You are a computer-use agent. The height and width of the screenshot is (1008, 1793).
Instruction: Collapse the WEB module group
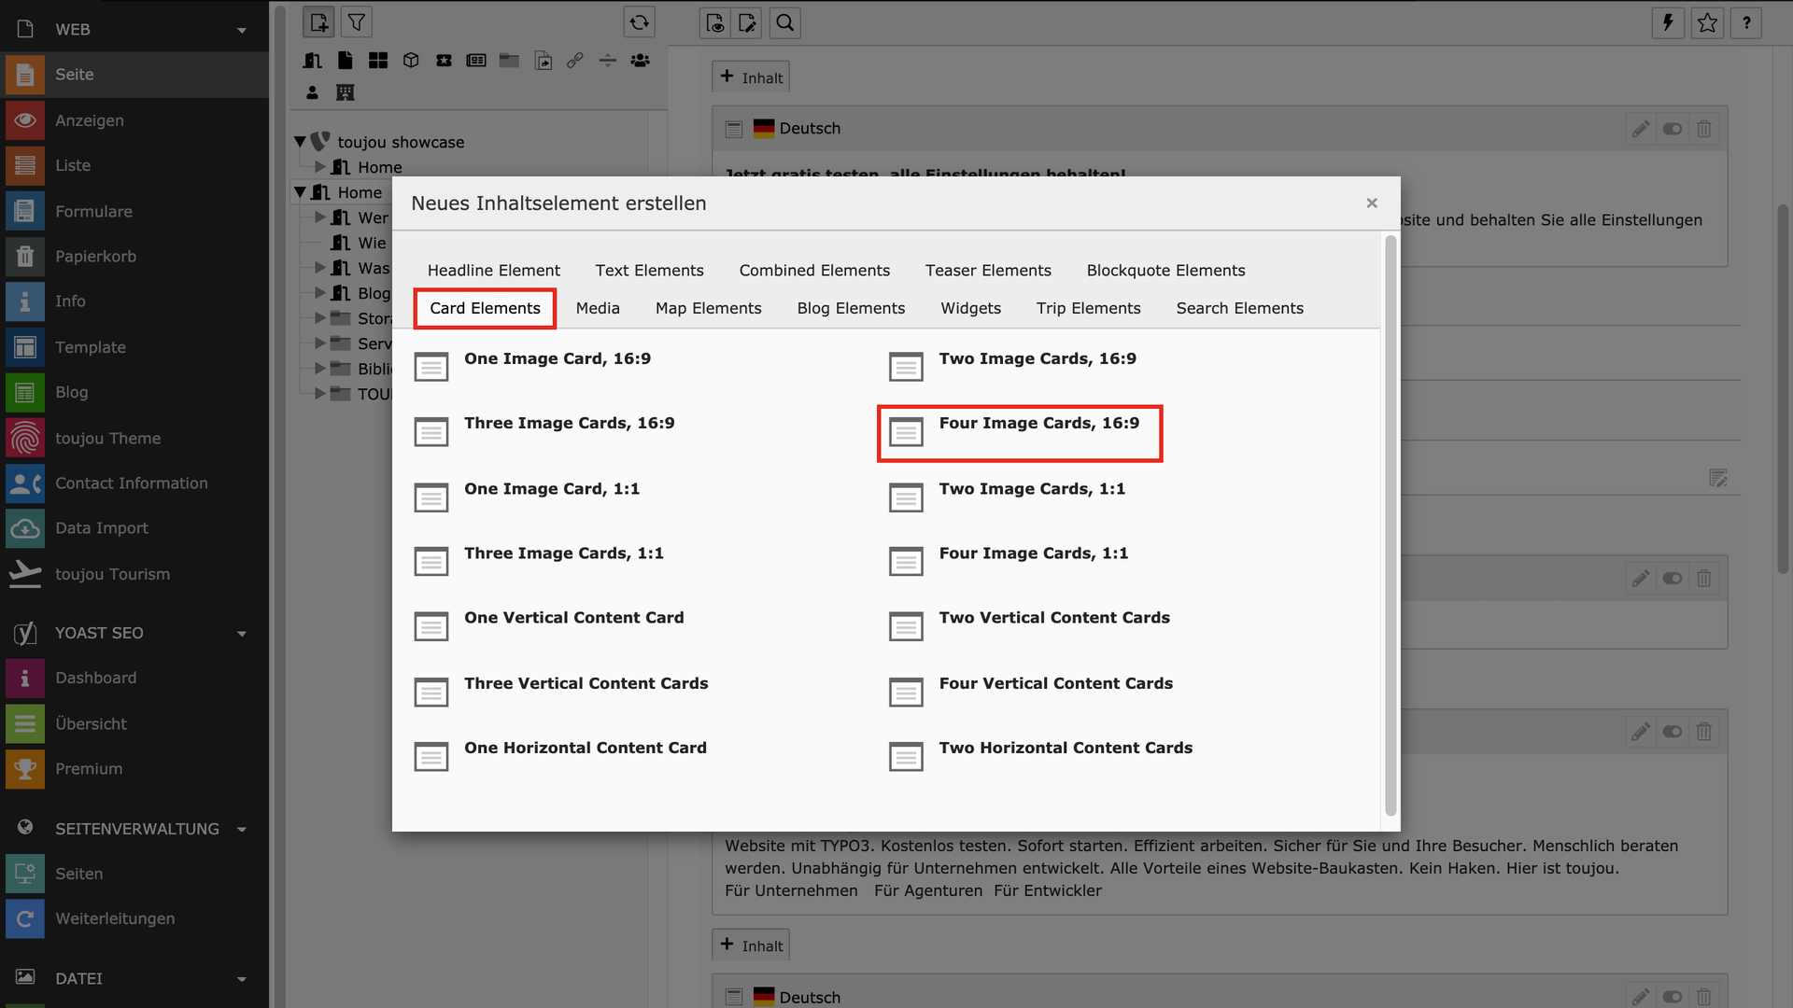242,30
